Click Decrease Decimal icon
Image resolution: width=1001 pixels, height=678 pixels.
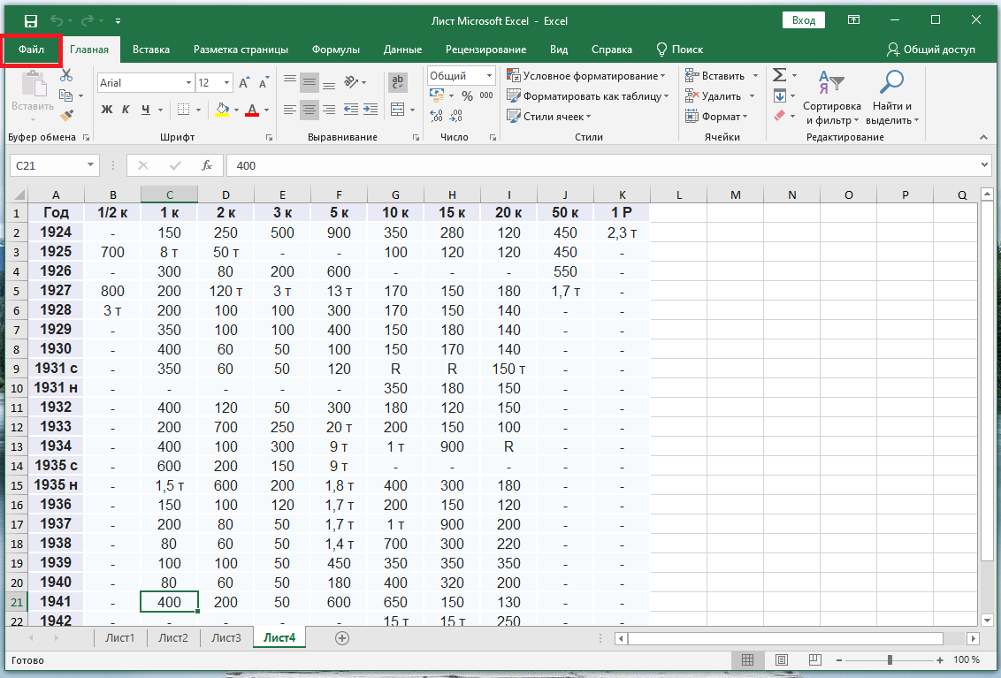[456, 116]
